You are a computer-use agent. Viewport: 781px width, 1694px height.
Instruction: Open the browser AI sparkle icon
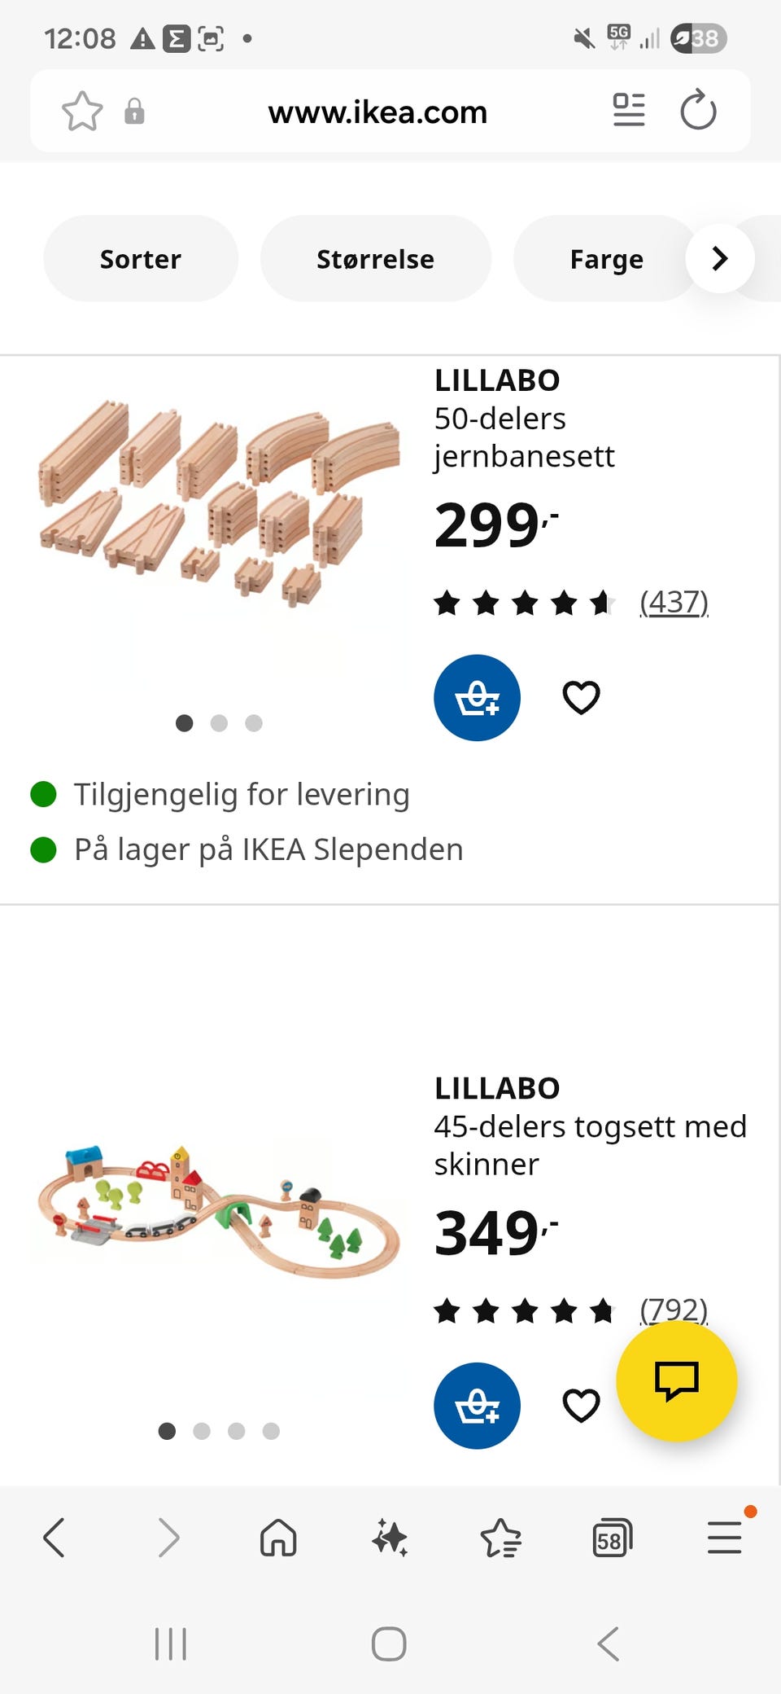click(x=390, y=1538)
